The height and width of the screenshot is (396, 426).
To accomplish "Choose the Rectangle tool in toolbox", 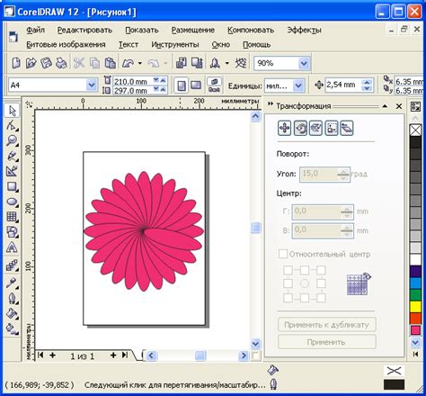I will 12,186.
